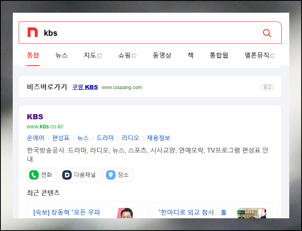This screenshot has width=302, height=231.
Task: Click the 장동혁 article thumbnail image
Action: (127, 213)
